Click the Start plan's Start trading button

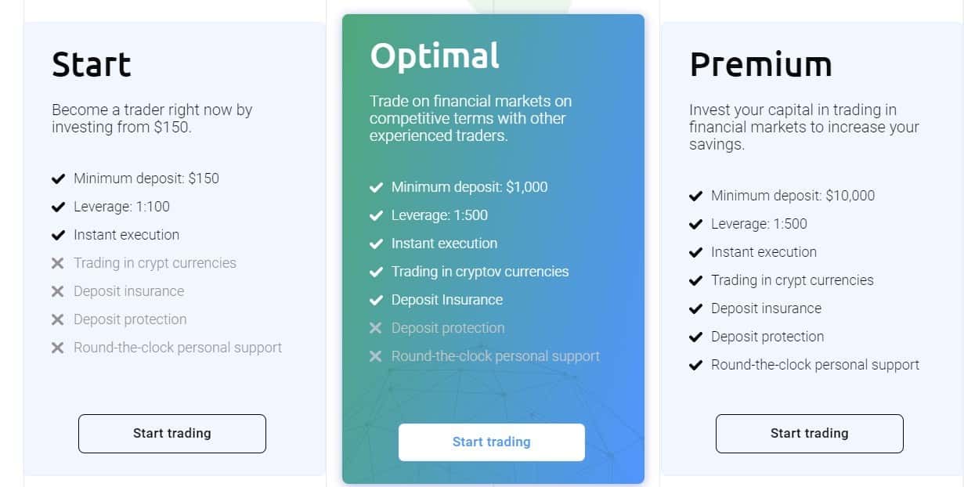tap(171, 433)
